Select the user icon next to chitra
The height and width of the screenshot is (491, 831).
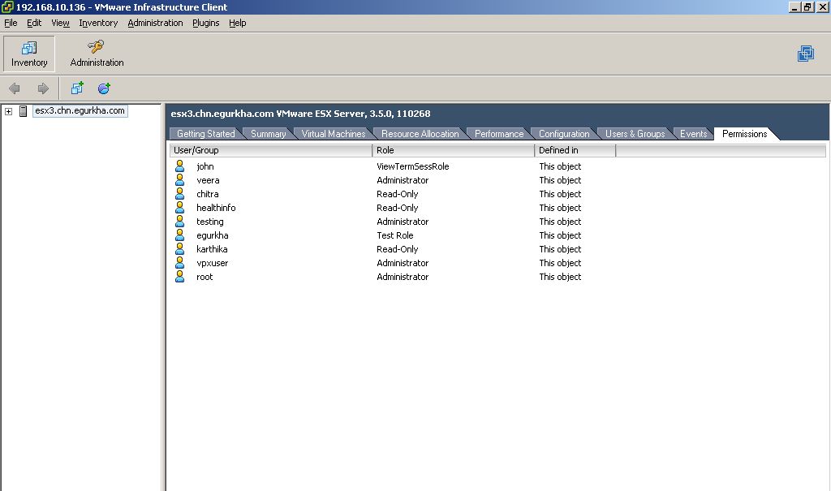[x=180, y=193]
